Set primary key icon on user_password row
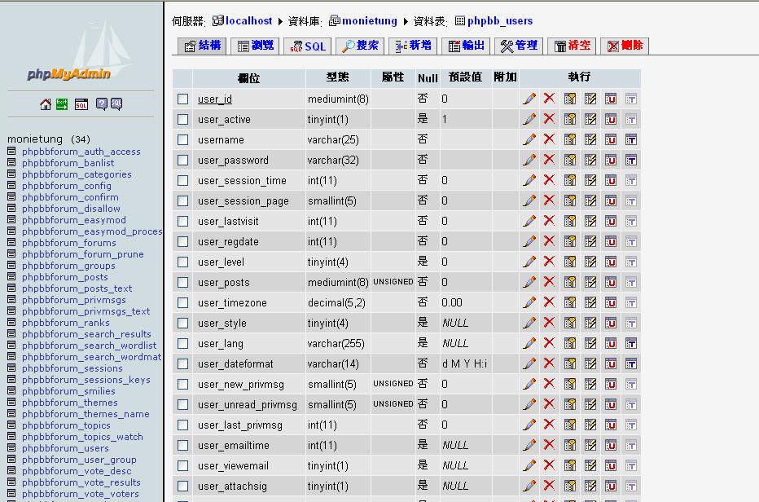Image resolution: width=759 pixels, height=502 pixels. coord(570,160)
